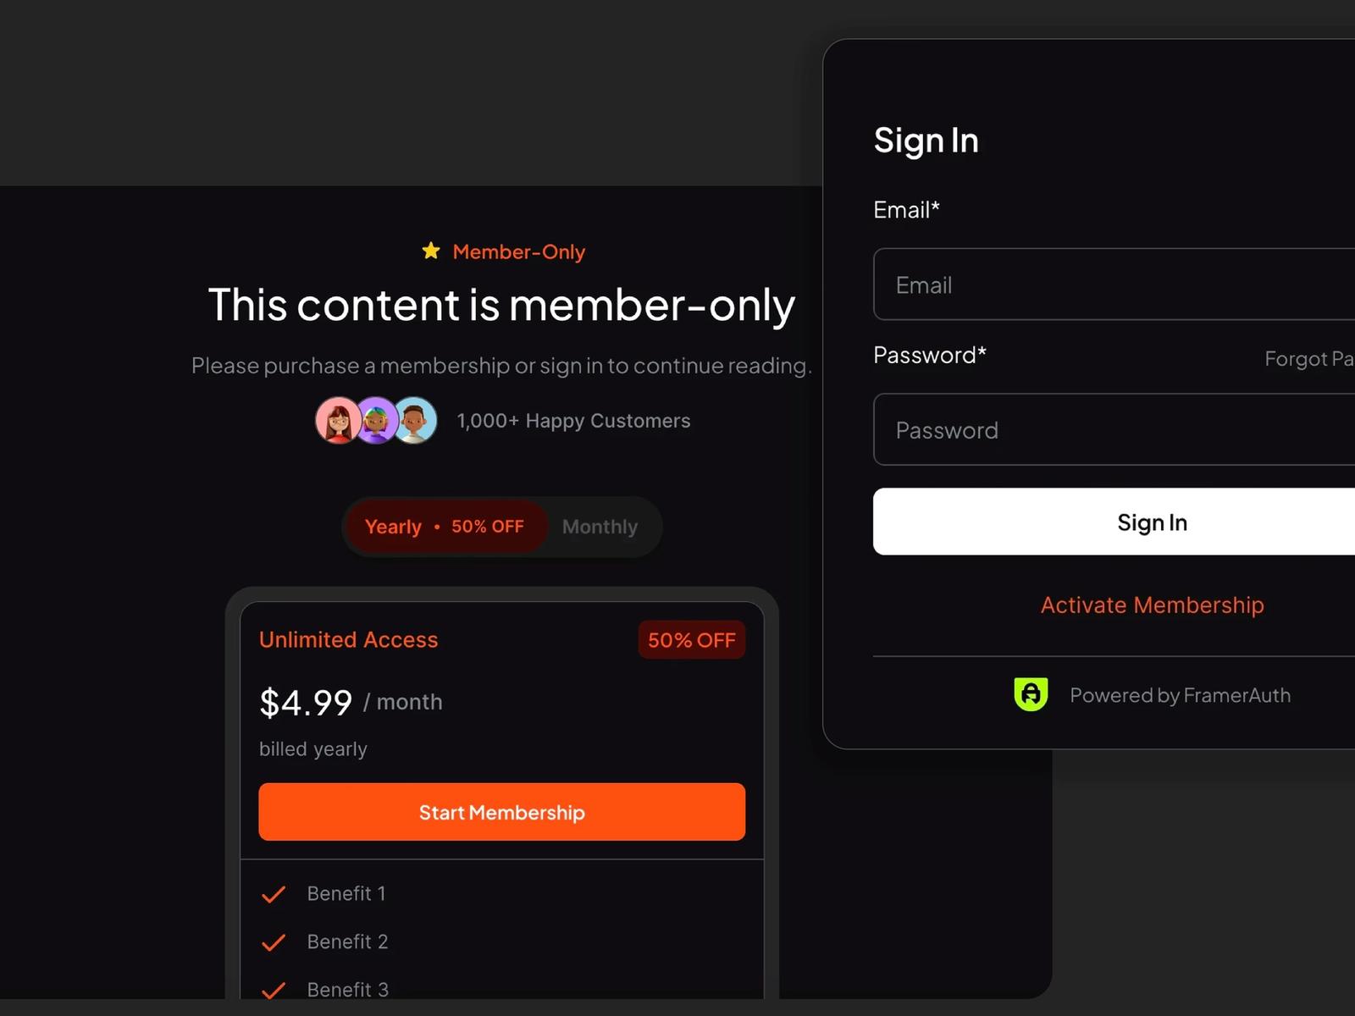Viewport: 1355px width, 1016px height.
Task: Open the Unlimited Access plan card
Action: pos(501,762)
